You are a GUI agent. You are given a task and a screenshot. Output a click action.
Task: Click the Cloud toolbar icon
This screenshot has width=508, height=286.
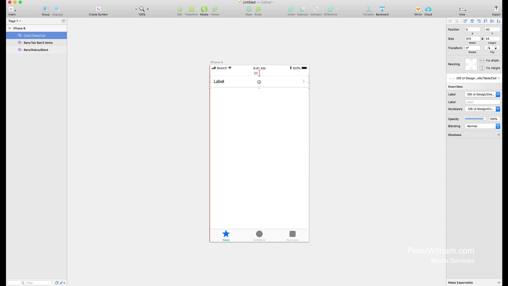click(x=428, y=9)
